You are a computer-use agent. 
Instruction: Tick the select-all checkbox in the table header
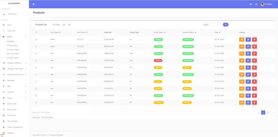(36, 32)
